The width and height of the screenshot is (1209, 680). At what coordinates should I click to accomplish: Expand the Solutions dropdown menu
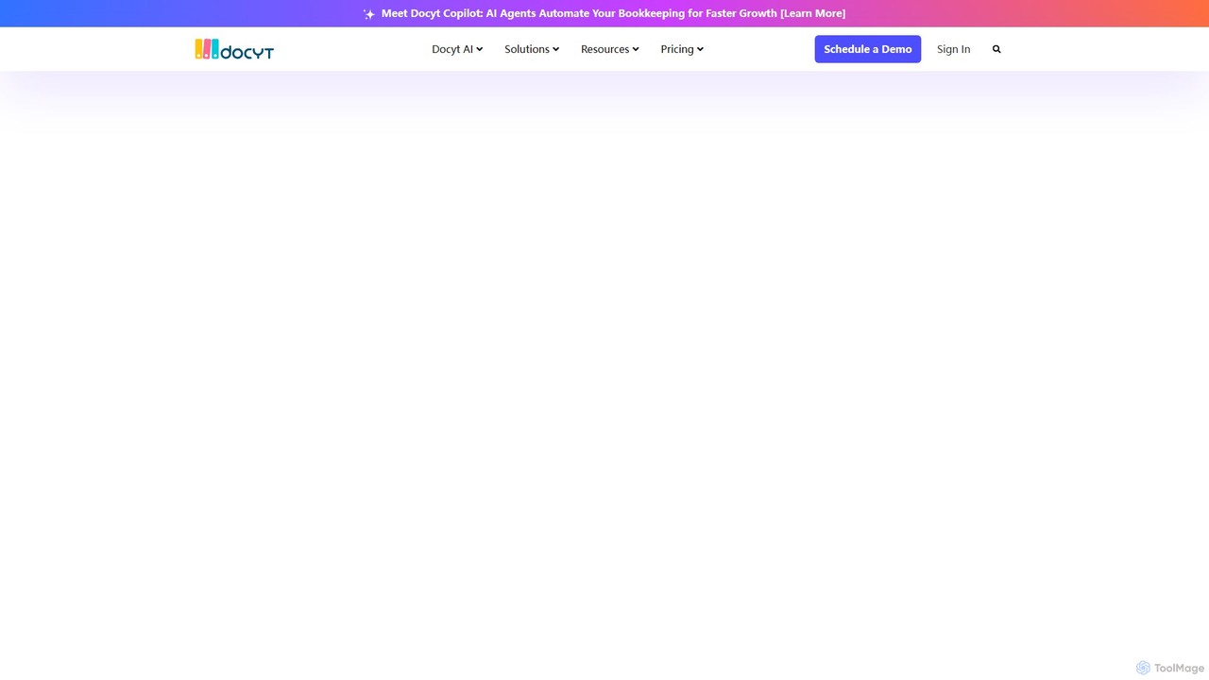coord(532,49)
